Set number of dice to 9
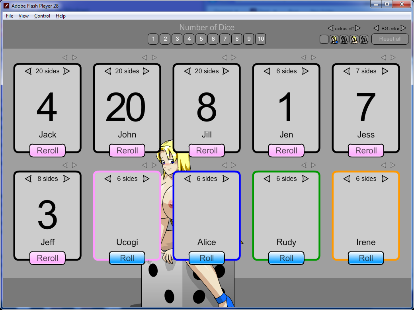The height and width of the screenshot is (310, 414). coord(249,39)
